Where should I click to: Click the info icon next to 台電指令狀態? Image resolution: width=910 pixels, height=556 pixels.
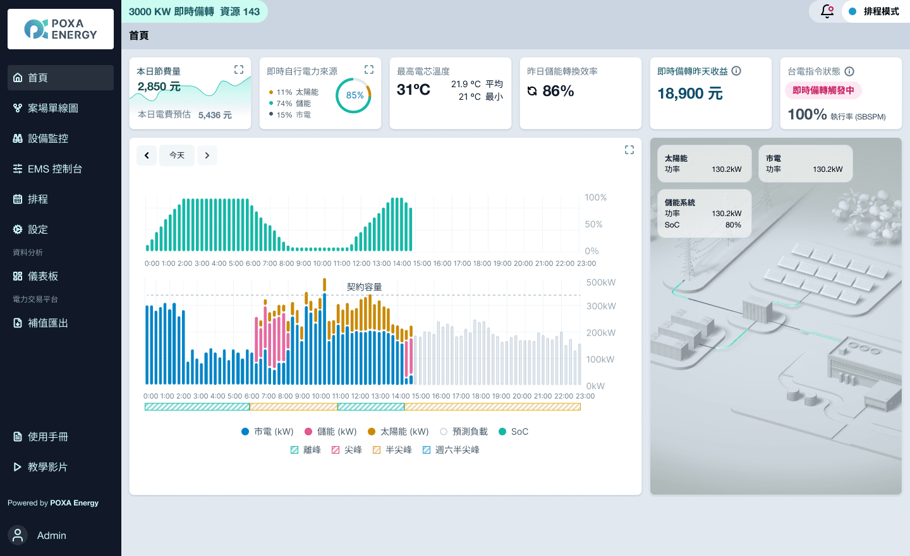tap(850, 71)
